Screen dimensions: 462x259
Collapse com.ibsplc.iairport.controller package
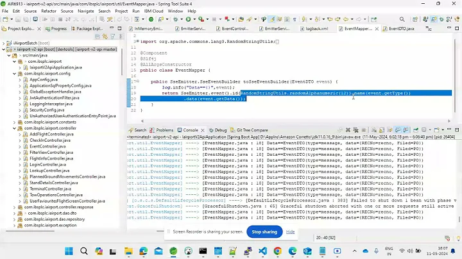click(x=14, y=128)
